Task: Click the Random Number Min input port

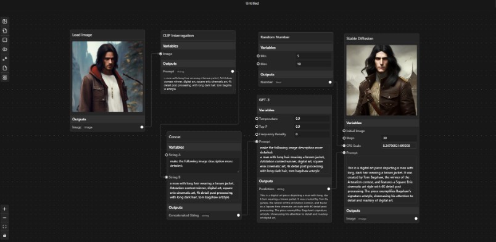Action: coord(258,56)
